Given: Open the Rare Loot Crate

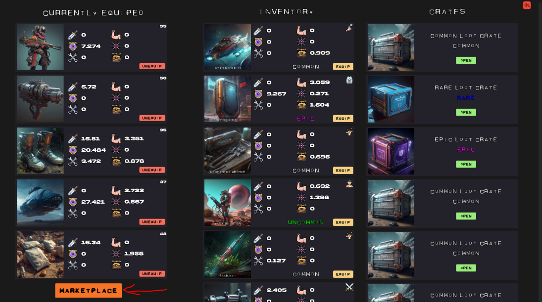Looking at the screenshot, I should [x=466, y=112].
